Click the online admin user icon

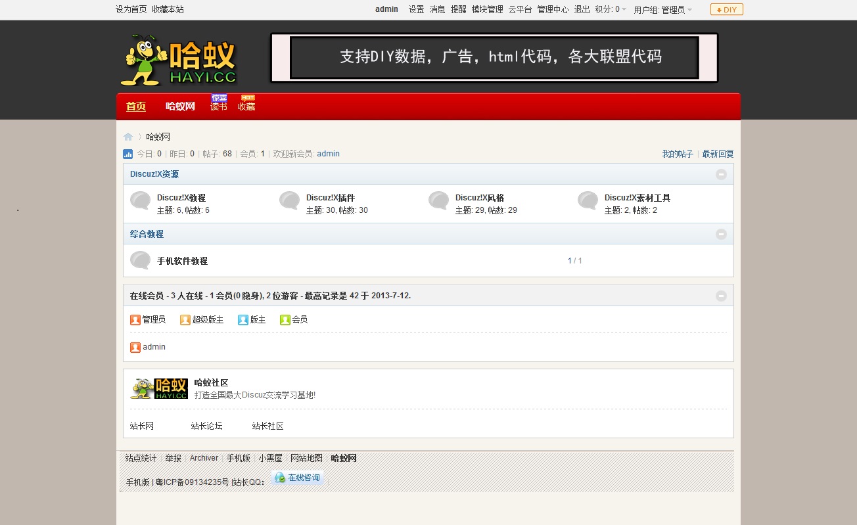pyautogui.click(x=135, y=348)
